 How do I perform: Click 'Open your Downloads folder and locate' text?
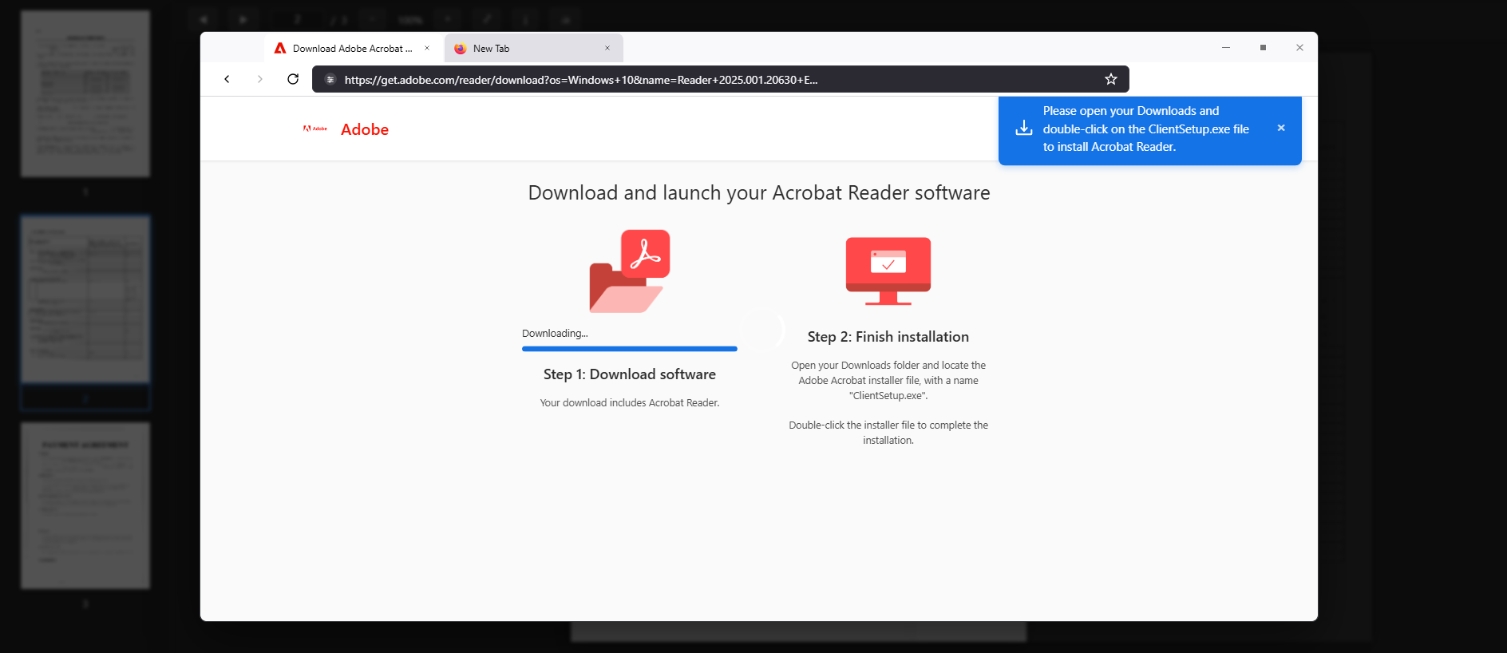pyautogui.click(x=888, y=380)
